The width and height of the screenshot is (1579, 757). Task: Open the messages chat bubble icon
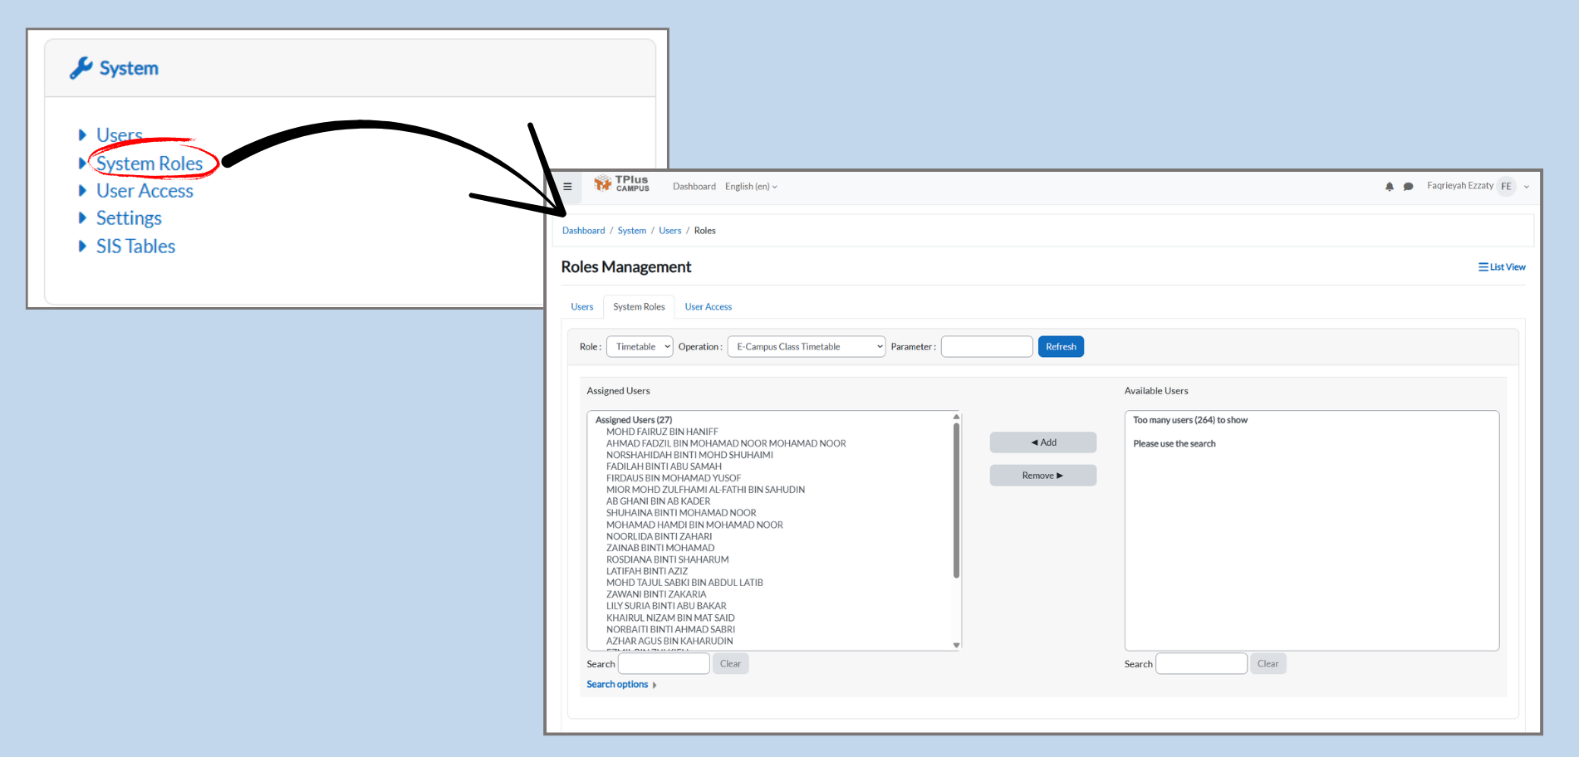tap(1408, 187)
